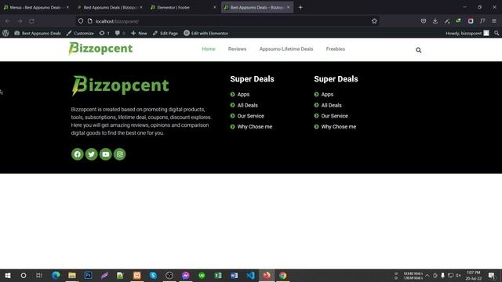Show Firefox downloads panel
The image size is (502, 282).
(435, 21)
